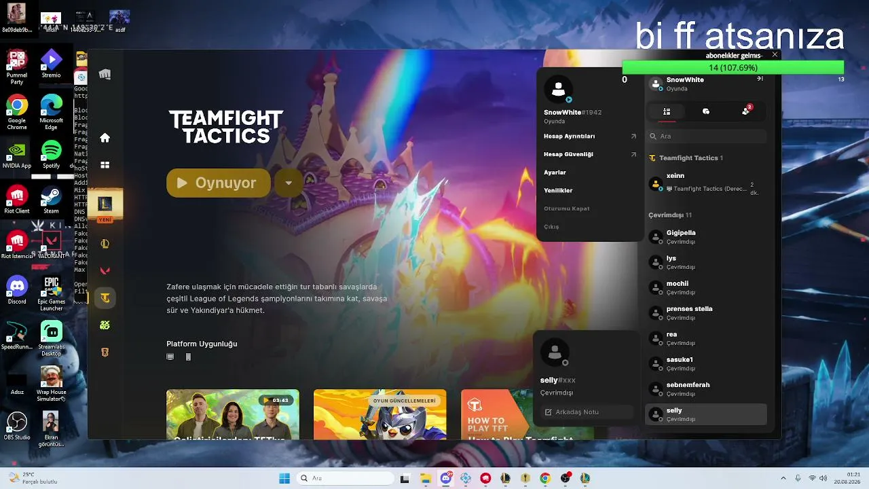This screenshot has width=869, height=489.
Task: Click the green 14 (107.69%) progress bar
Action: click(733, 68)
